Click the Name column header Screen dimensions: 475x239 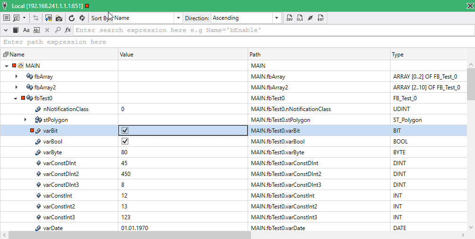coord(59,55)
